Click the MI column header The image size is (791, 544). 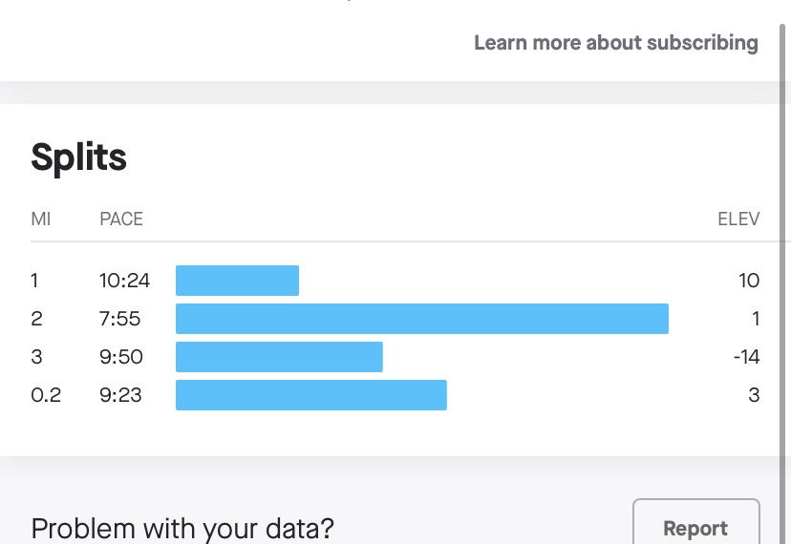pos(41,219)
